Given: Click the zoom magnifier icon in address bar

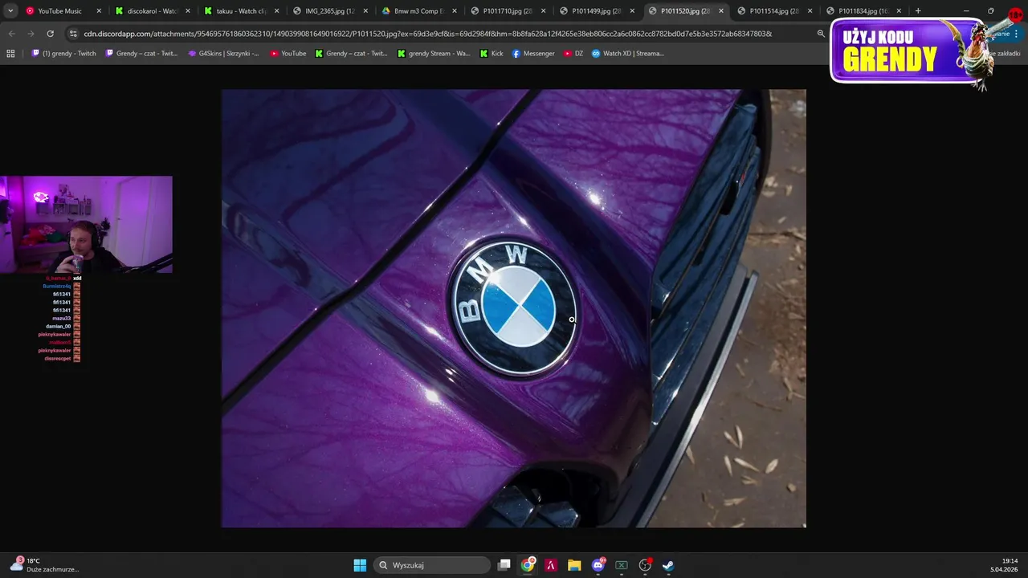Looking at the screenshot, I should 821,34.
